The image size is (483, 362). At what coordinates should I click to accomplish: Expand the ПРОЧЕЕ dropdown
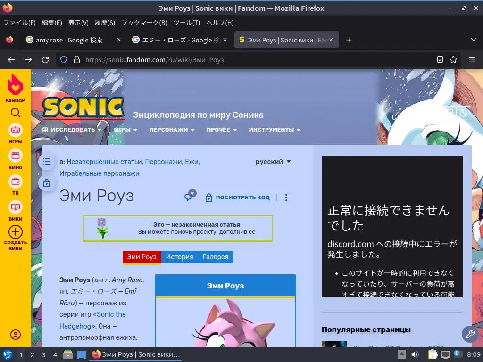pos(222,130)
